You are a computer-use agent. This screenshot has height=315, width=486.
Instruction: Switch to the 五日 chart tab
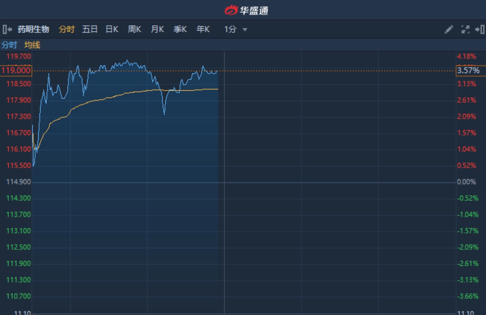tap(90, 30)
